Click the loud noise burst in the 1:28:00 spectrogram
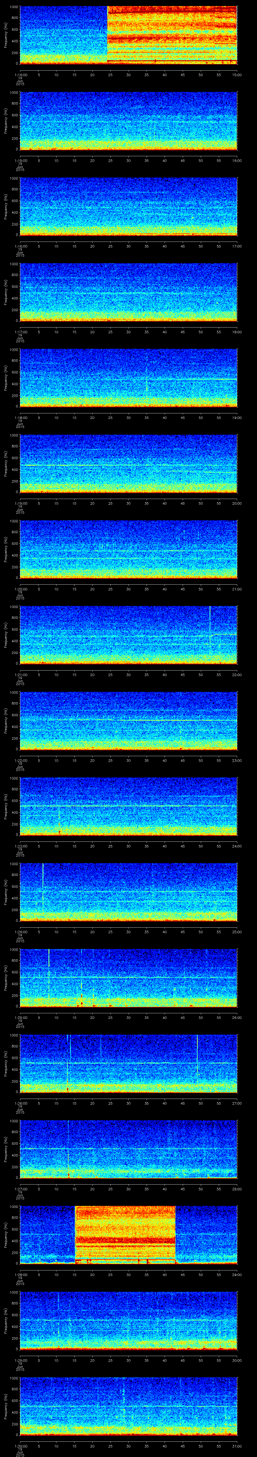Image resolution: width=257 pixels, height=1457 pixels. [x=125, y=1235]
